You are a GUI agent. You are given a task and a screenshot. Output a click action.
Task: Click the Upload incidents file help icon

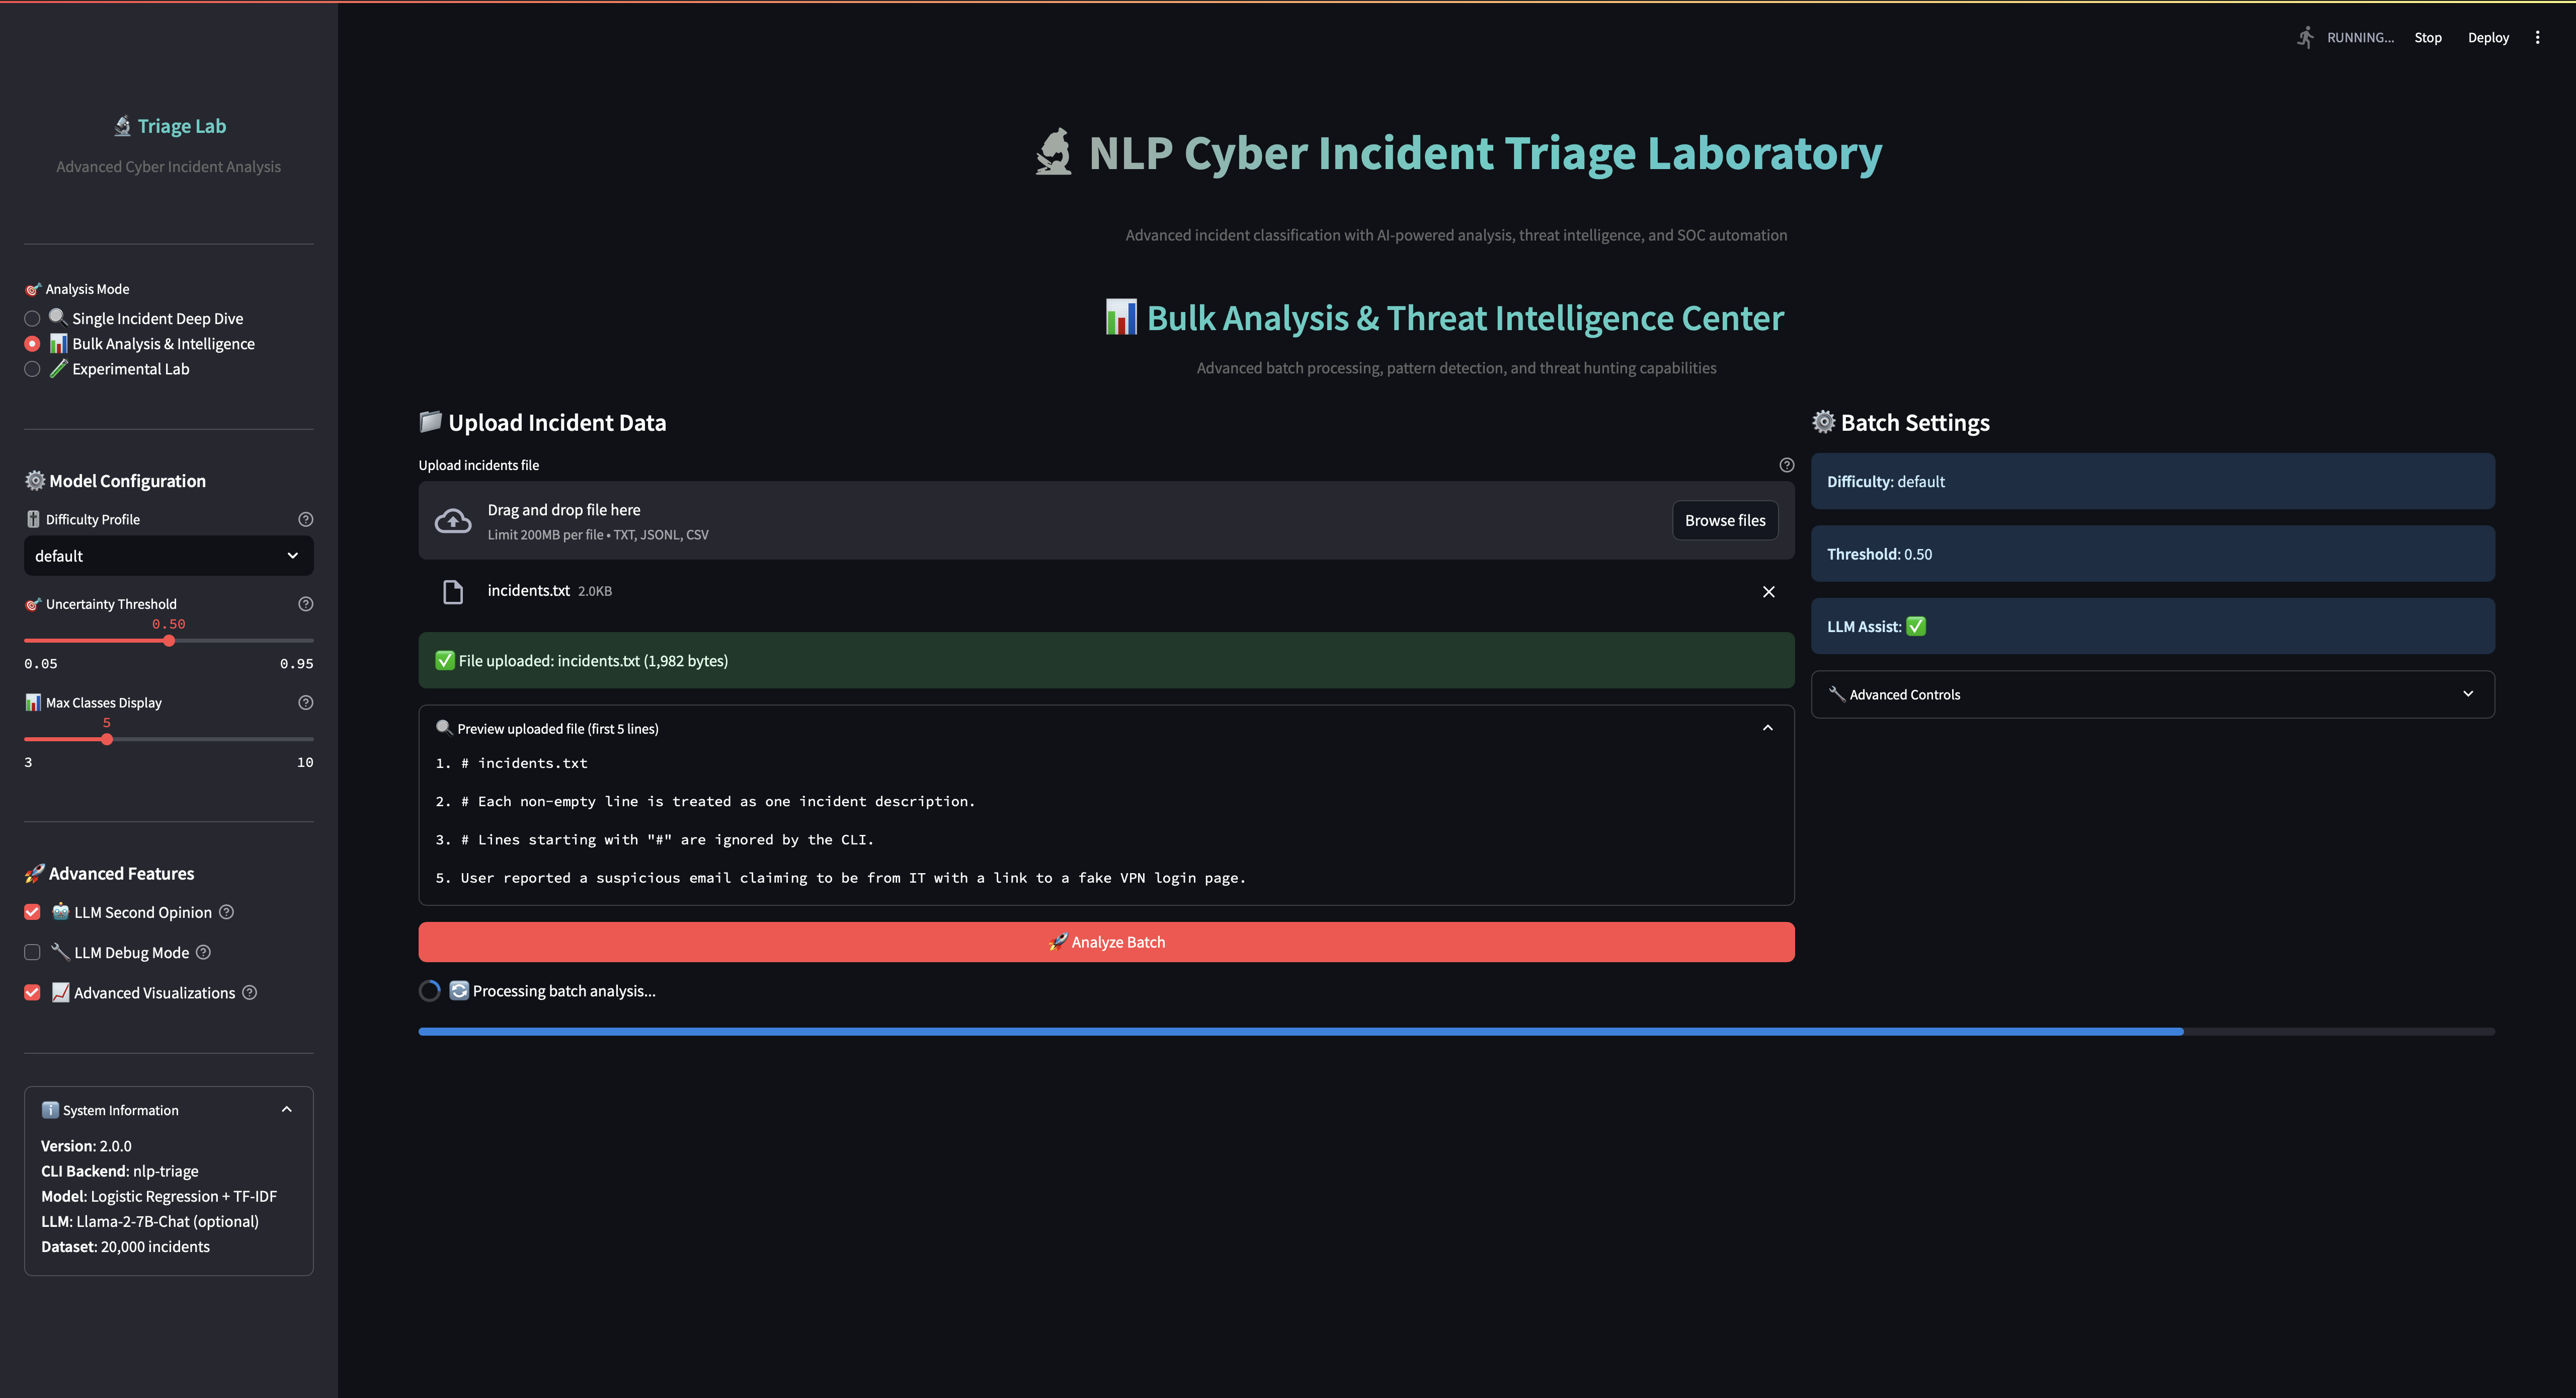click(1786, 464)
